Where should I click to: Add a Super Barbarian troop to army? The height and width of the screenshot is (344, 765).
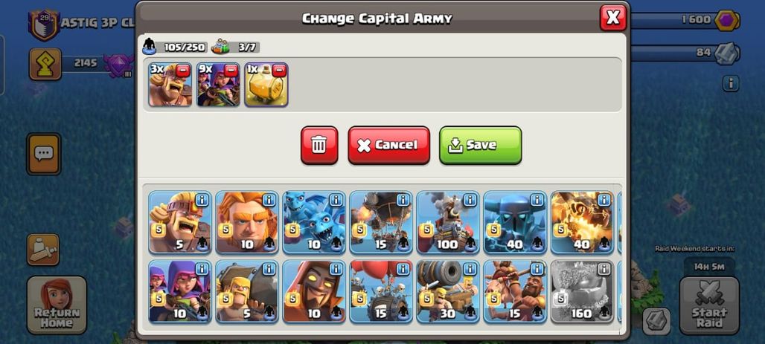pos(180,222)
